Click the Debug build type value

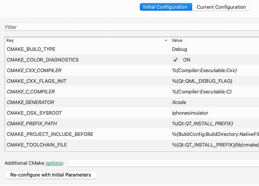pyautogui.click(x=179, y=49)
